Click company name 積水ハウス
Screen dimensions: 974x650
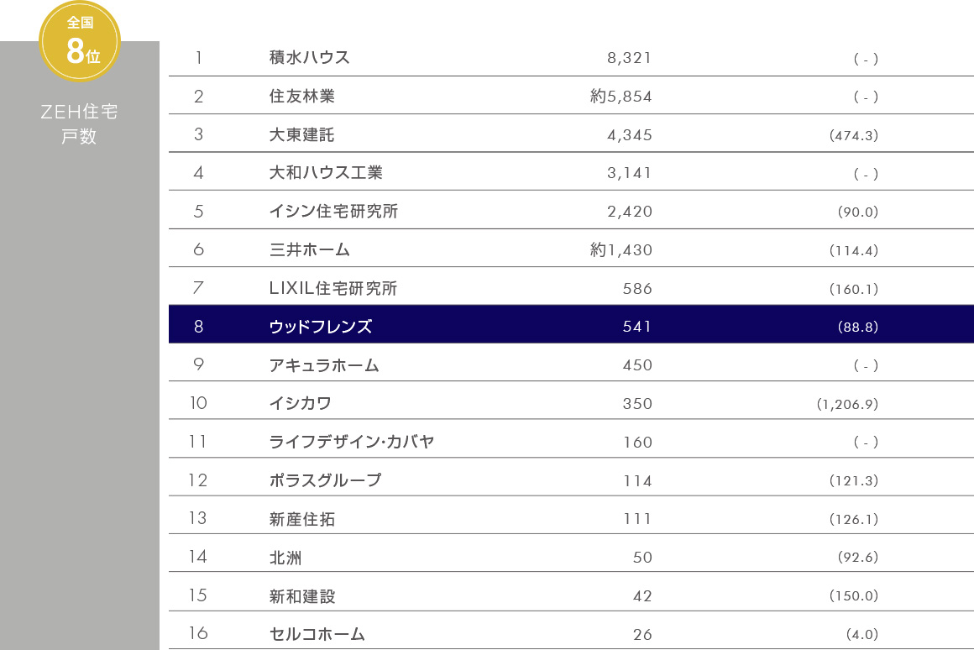coord(309,57)
